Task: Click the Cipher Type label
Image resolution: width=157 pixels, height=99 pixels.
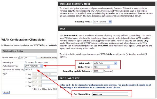Action: pos(85,67)
